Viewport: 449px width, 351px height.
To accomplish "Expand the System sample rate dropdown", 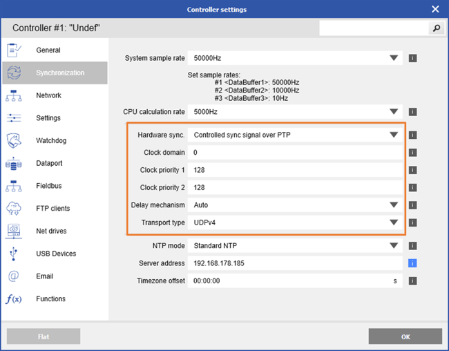I will 394,58.
